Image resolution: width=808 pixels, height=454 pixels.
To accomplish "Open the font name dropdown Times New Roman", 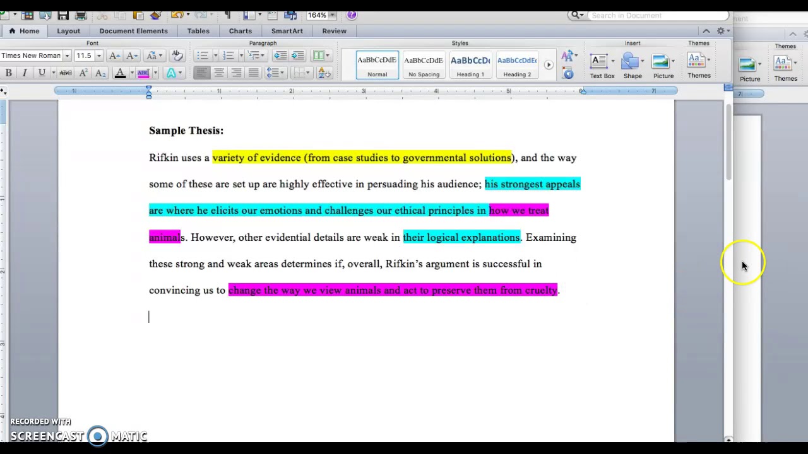I will click(66, 56).
